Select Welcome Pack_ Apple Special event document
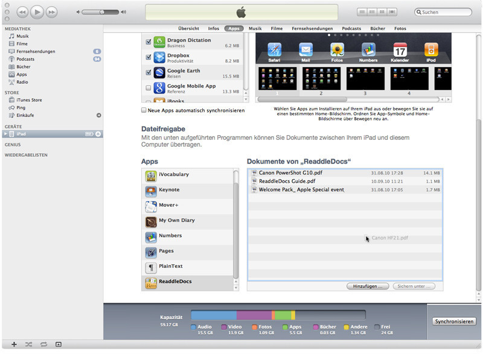The image size is (483, 354). [345, 189]
